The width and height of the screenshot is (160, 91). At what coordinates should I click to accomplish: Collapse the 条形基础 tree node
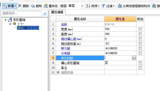coord(5,20)
